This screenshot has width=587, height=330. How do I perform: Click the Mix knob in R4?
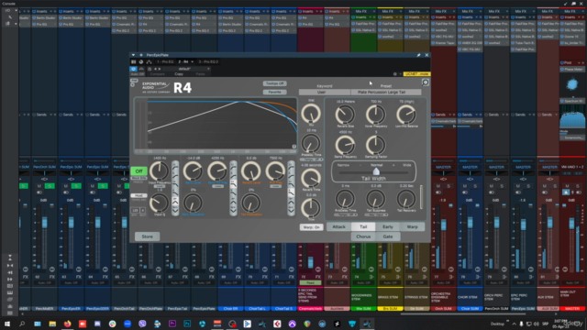(x=311, y=114)
